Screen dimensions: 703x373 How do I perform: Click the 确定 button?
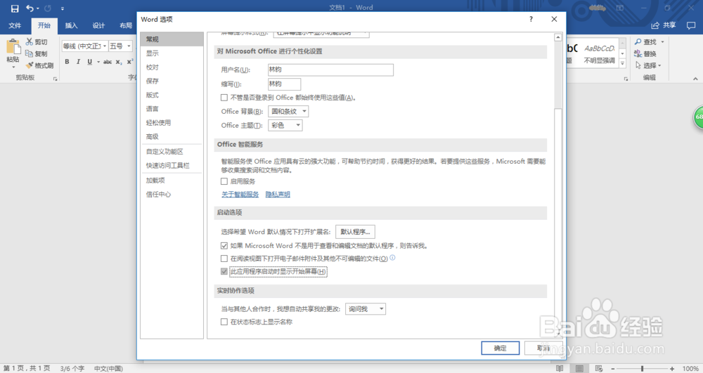(501, 348)
